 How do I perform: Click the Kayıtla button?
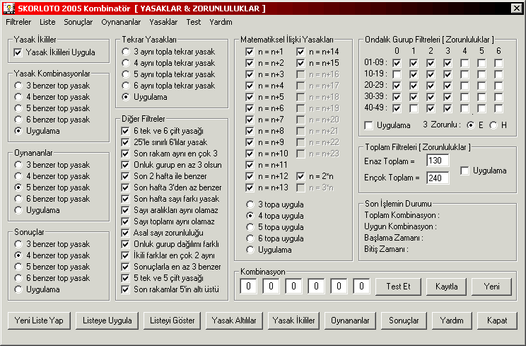point(447,287)
